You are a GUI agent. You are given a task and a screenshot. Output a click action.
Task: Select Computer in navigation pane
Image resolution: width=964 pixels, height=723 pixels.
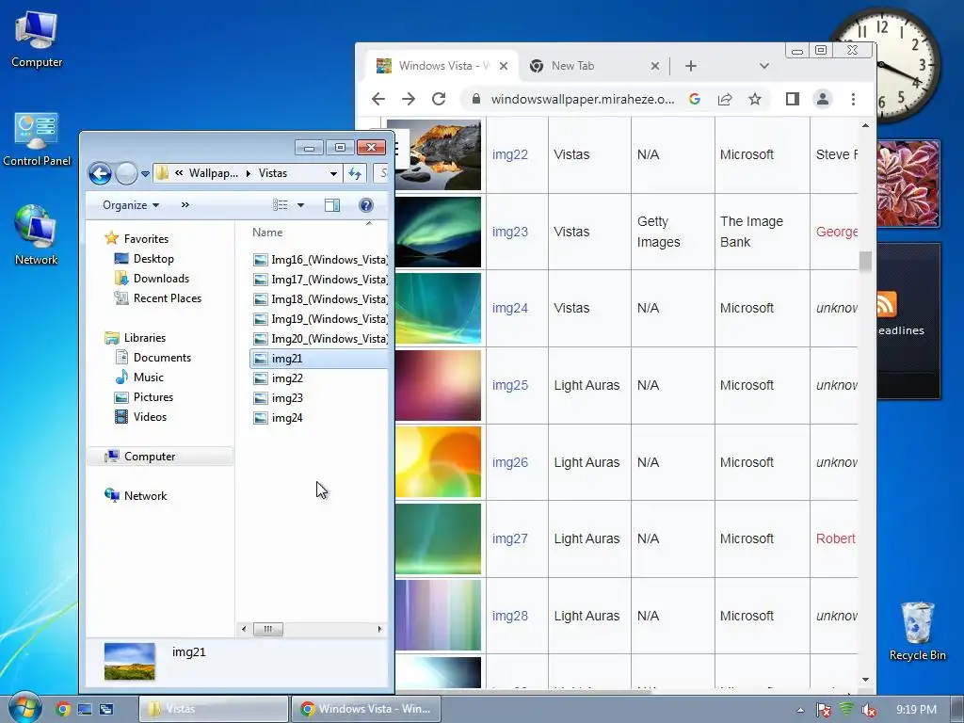tap(159, 457)
